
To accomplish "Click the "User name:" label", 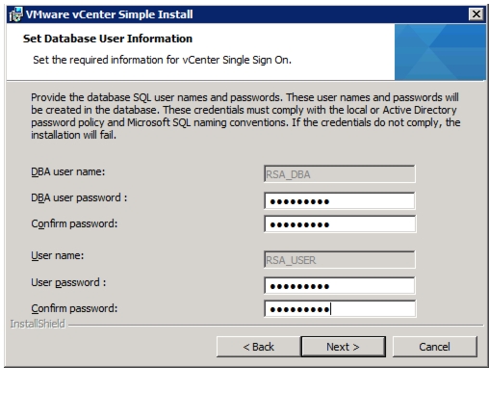I will click(58, 255).
